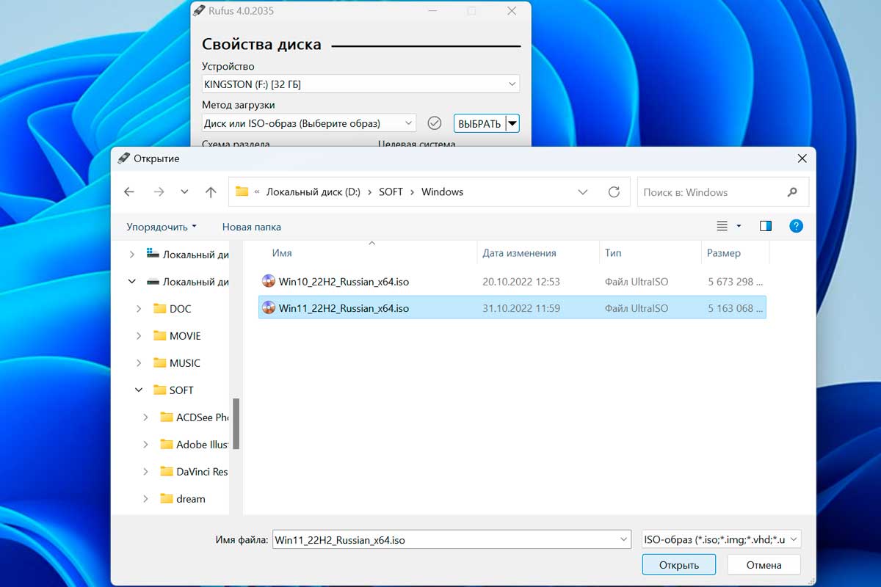Open the view options dropdown arrow
This screenshot has width=881, height=587.
click(739, 226)
